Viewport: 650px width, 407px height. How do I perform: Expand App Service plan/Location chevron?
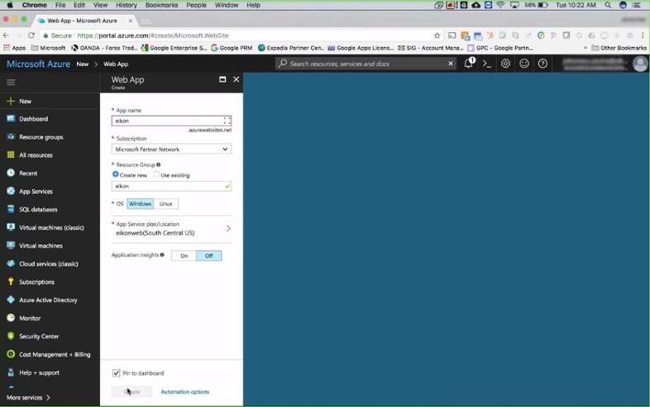coord(228,229)
